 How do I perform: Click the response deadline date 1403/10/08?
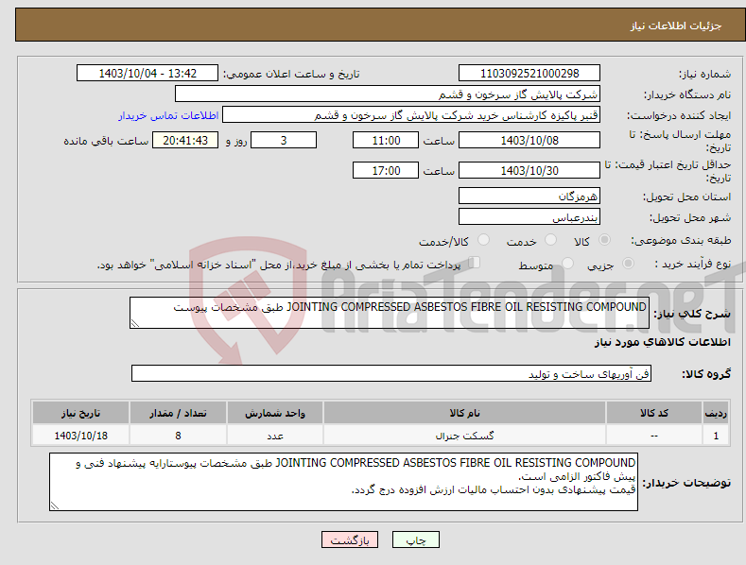click(529, 140)
